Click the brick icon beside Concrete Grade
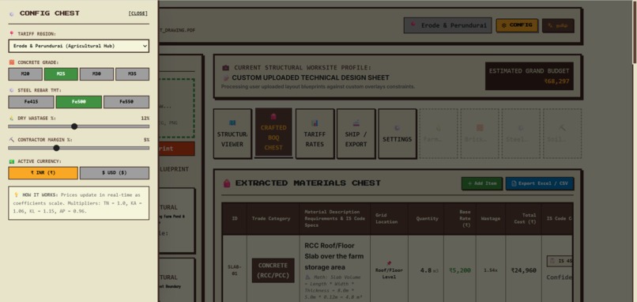637x302 pixels. [x=11, y=62]
